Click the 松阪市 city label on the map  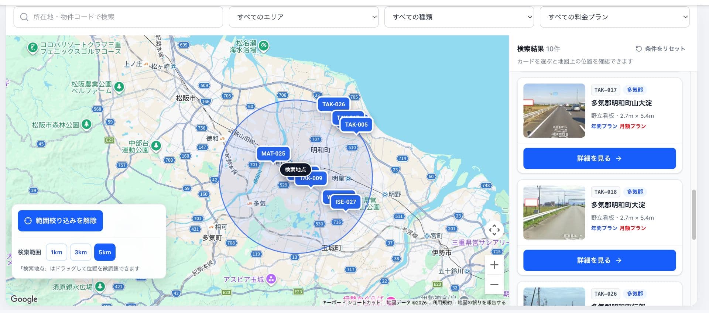click(186, 98)
